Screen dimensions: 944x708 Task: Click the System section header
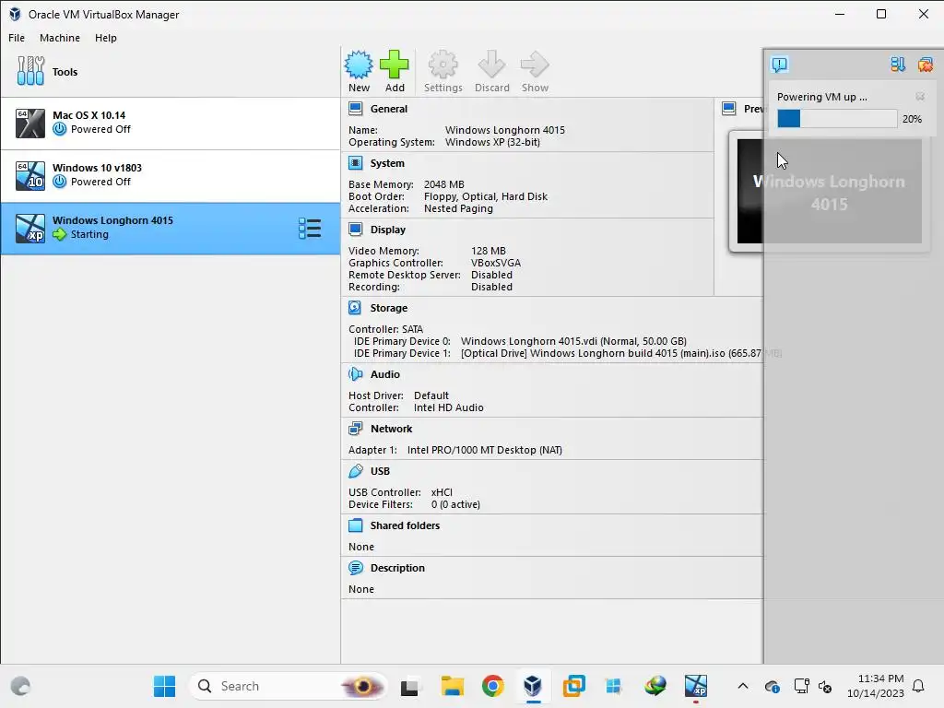tap(387, 163)
